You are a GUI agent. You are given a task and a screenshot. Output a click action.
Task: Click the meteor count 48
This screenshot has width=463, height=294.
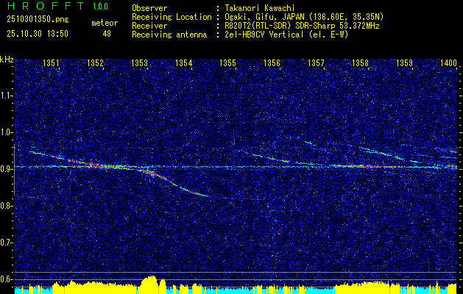[107, 34]
